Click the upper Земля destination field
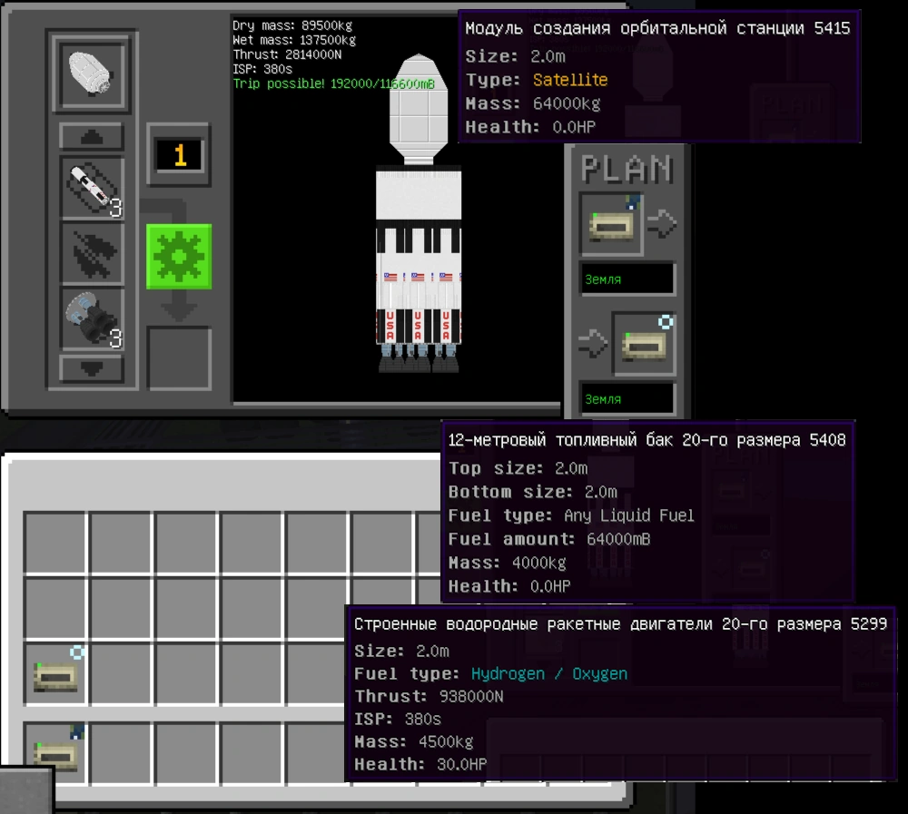The image size is (908, 814). (627, 280)
